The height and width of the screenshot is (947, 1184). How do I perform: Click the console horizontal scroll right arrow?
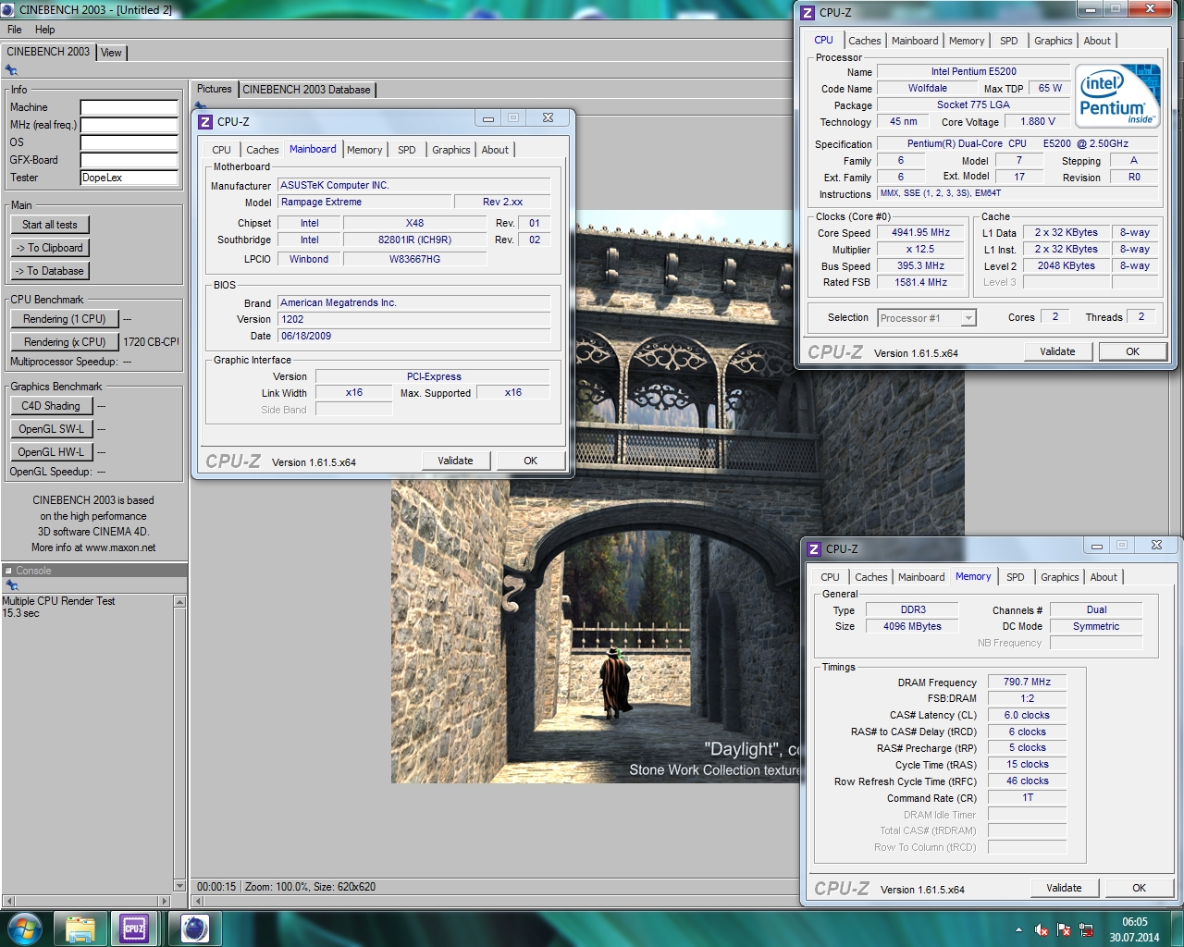(165, 901)
